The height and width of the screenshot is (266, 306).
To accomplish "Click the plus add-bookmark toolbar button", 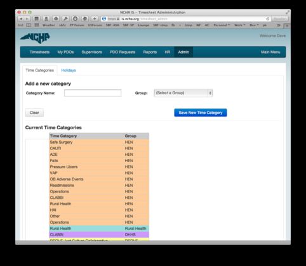I will click(95, 19).
